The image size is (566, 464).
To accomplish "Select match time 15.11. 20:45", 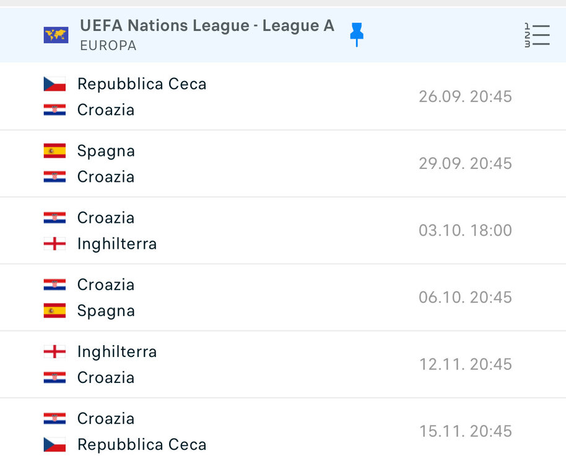I will (x=465, y=431).
